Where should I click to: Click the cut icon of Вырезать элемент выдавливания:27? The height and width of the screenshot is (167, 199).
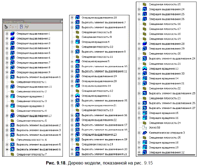click(x=144, y=108)
